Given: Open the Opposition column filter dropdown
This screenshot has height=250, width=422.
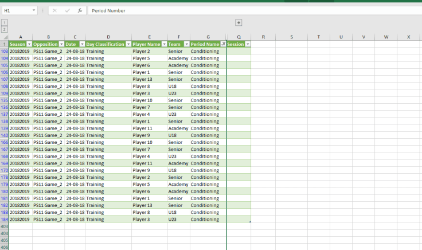Looking at the screenshot, I should (61, 44).
